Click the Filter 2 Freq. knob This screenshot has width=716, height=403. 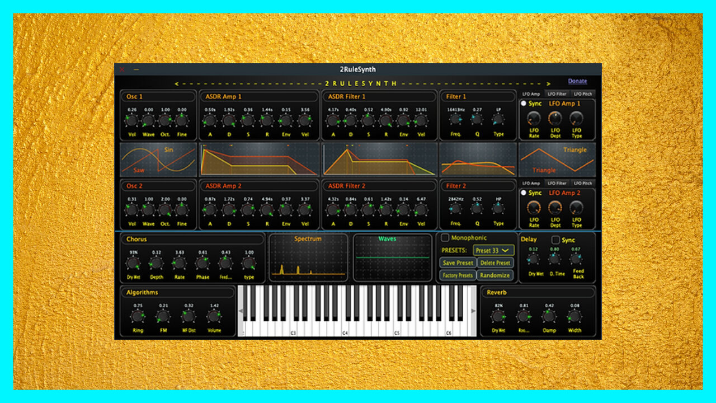455,209
